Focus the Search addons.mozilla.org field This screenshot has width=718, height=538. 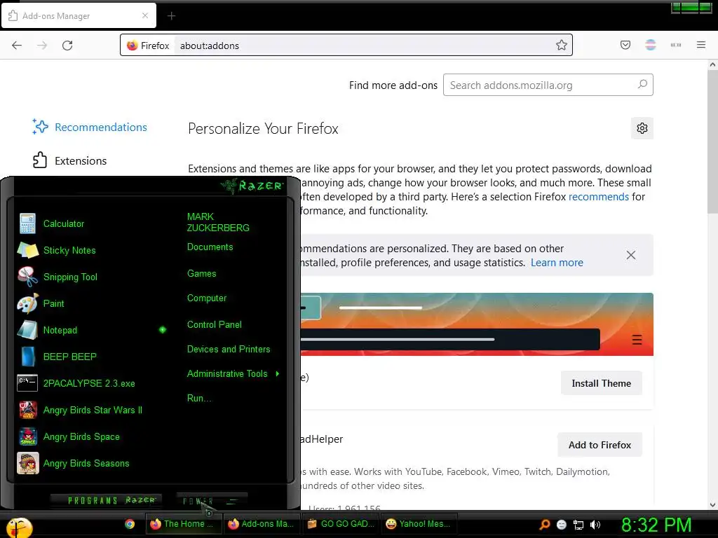(x=548, y=85)
